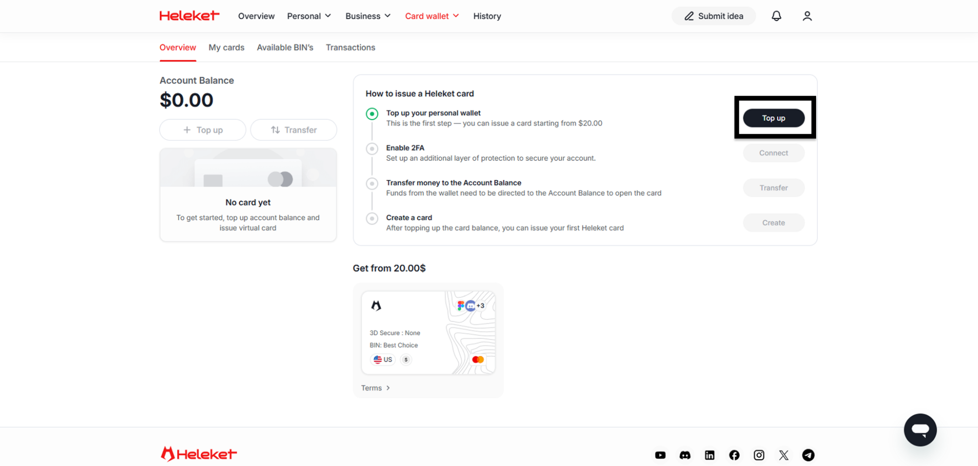Select the Top up wallet step indicator
This screenshot has height=466, width=978.
point(372,114)
